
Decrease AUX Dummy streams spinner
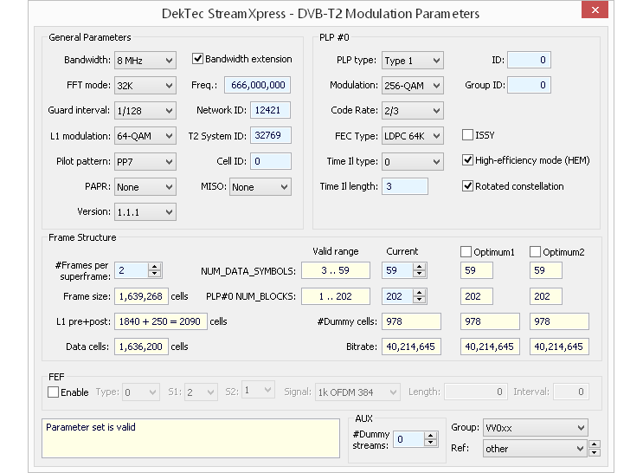(x=430, y=443)
